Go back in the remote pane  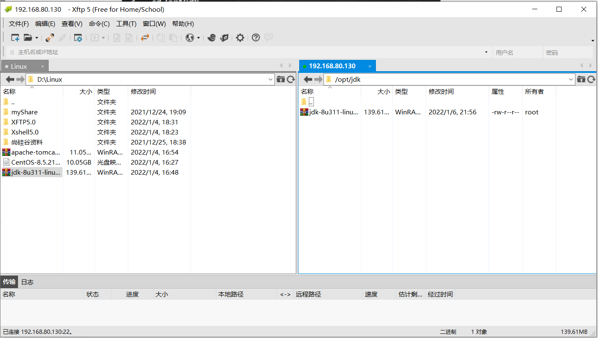(x=308, y=79)
